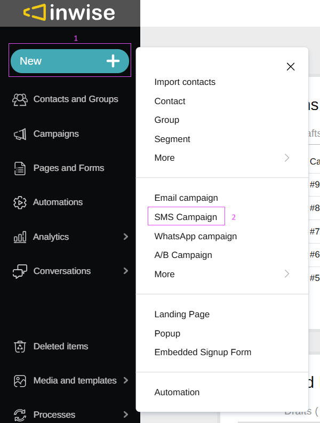Select Embedded Signup Form
Viewport: 320px width, 423px height.
coord(203,352)
